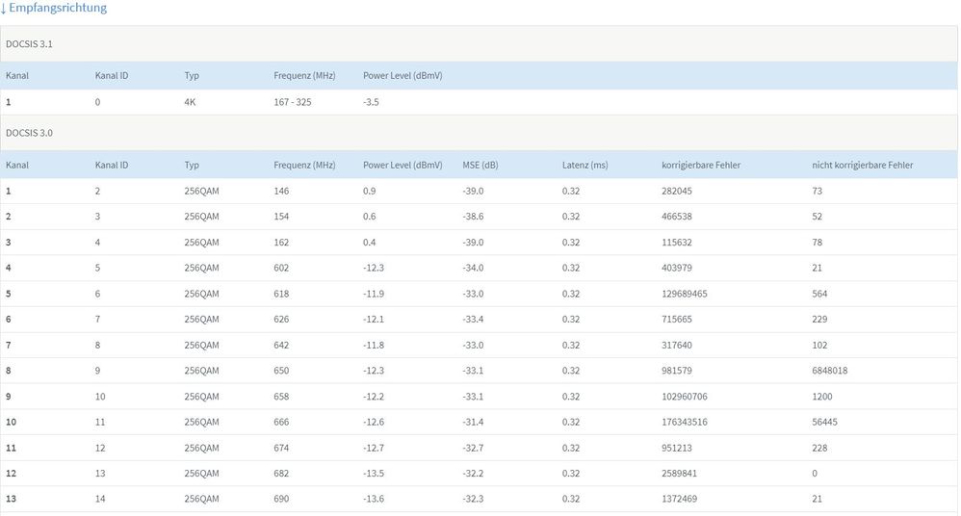Viewport: 961px width, 516px height.
Task: Select MSE value -31.4
Action: [x=473, y=423]
